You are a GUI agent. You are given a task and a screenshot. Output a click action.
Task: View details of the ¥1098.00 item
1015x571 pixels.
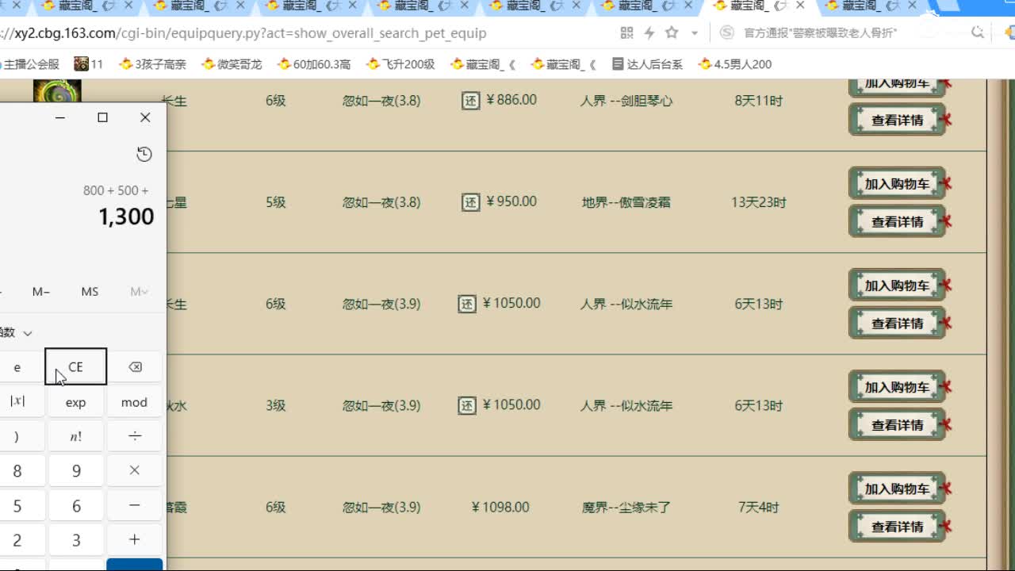pyautogui.click(x=897, y=526)
